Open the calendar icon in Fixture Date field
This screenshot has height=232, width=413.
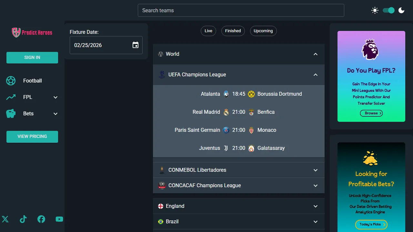135,45
